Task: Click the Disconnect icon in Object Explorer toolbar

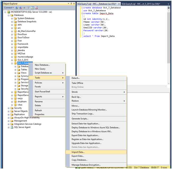Action: (x=21, y=8)
